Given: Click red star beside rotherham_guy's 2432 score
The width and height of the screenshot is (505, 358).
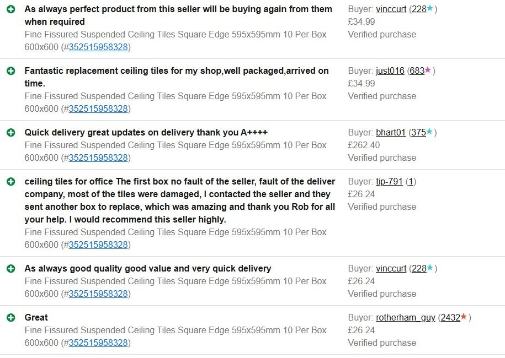Looking at the screenshot, I should [x=464, y=317].
